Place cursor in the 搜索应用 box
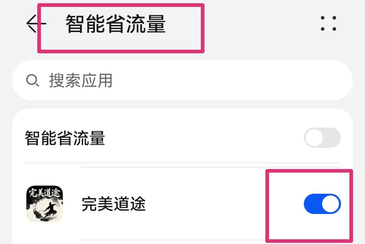Image resolution: width=365 pixels, height=244 pixels. click(x=182, y=80)
